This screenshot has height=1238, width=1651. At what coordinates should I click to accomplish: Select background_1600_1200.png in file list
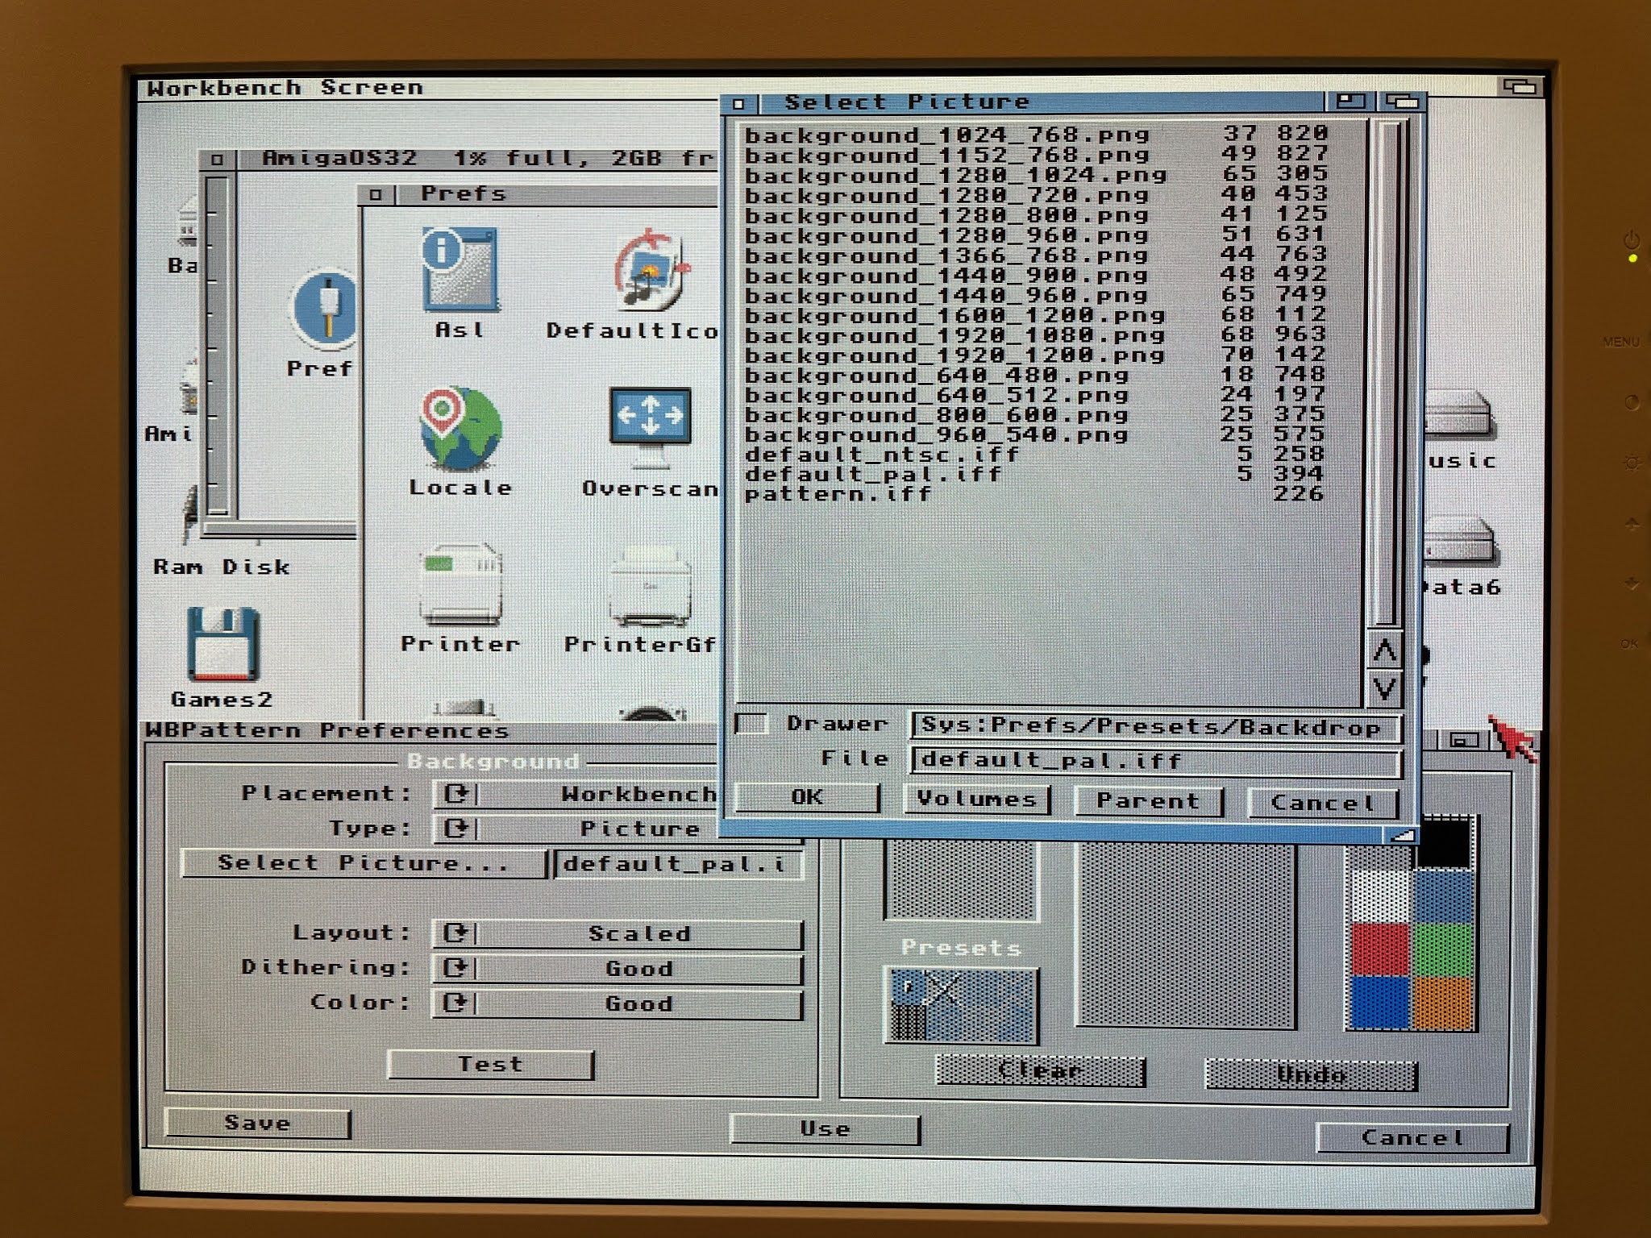(x=1036, y=314)
